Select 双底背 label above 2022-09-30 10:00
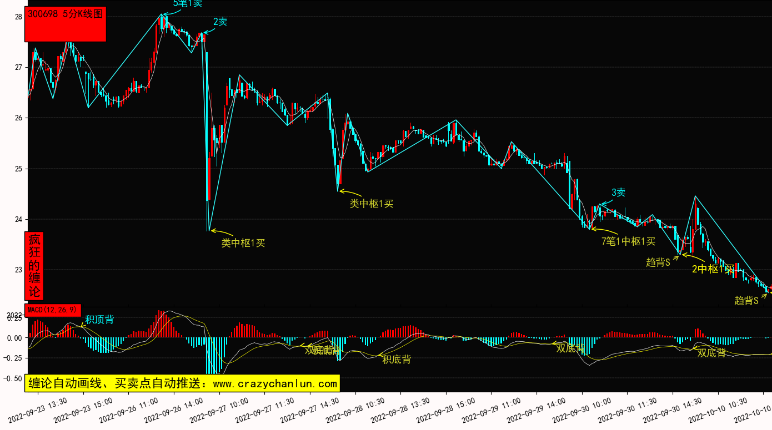 click(x=570, y=348)
